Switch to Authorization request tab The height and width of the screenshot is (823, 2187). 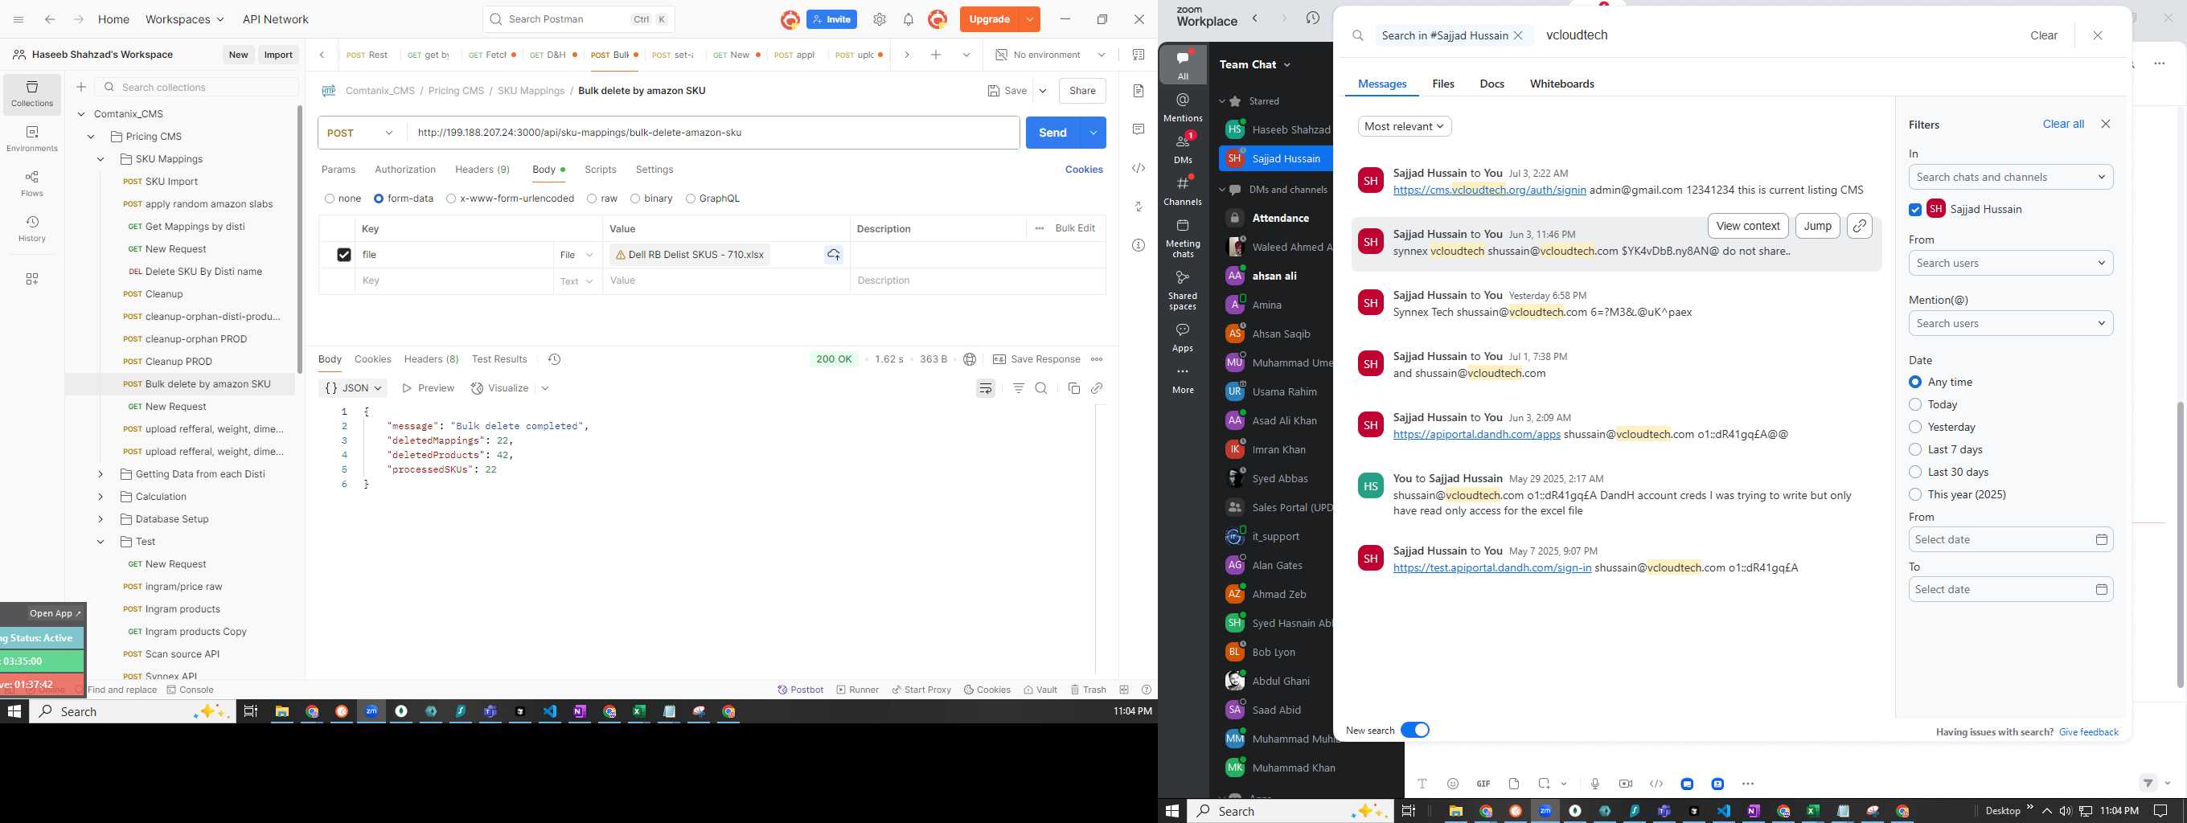(405, 170)
